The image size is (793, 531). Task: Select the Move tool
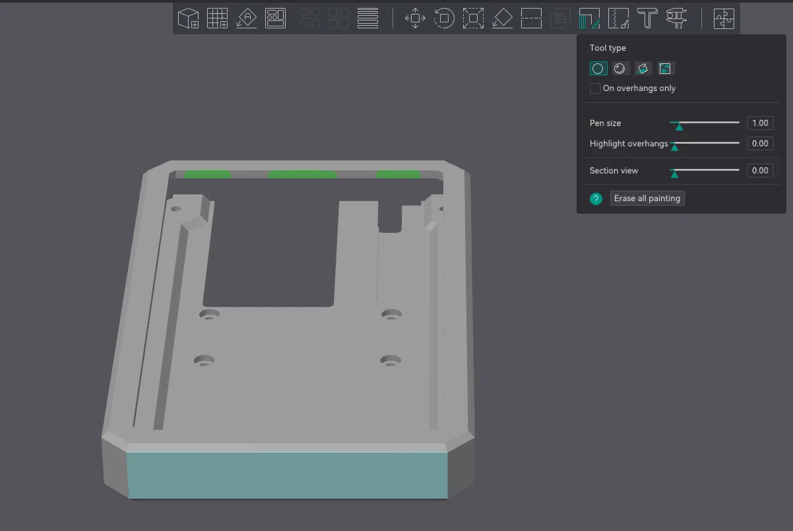(x=415, y=18)
